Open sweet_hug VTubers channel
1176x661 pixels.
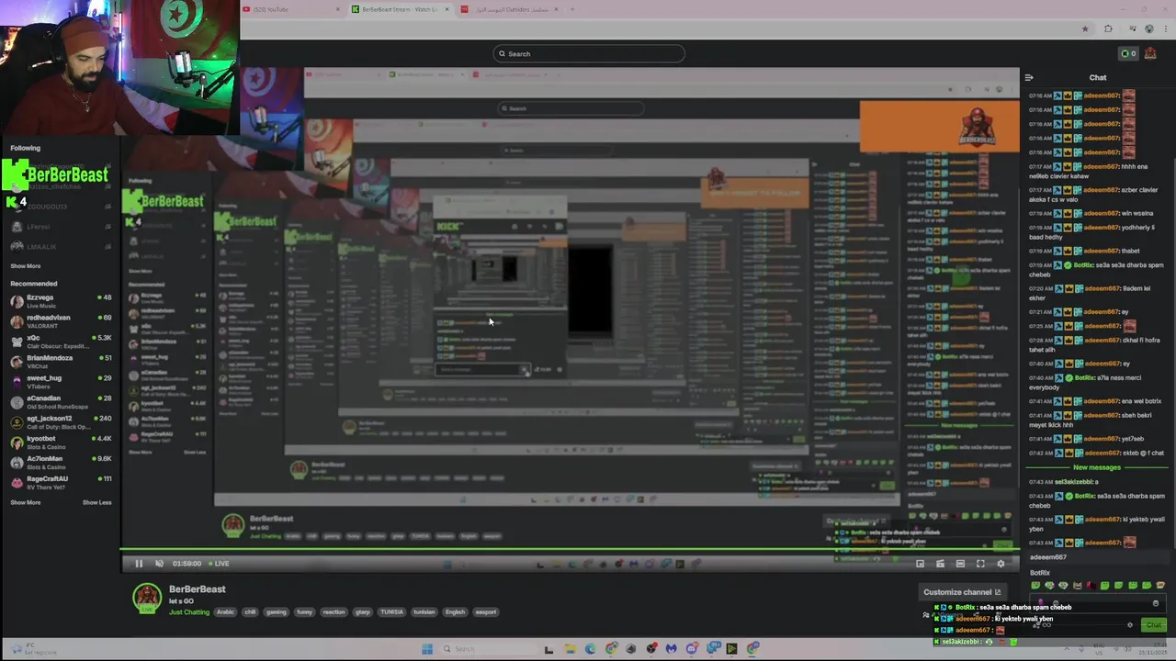[x=61, y=382]
